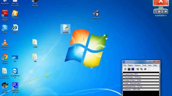This screenshot has width=172, height=96.
Task: Click the gray Record button in CamStudio
Action: click(125, 69)
